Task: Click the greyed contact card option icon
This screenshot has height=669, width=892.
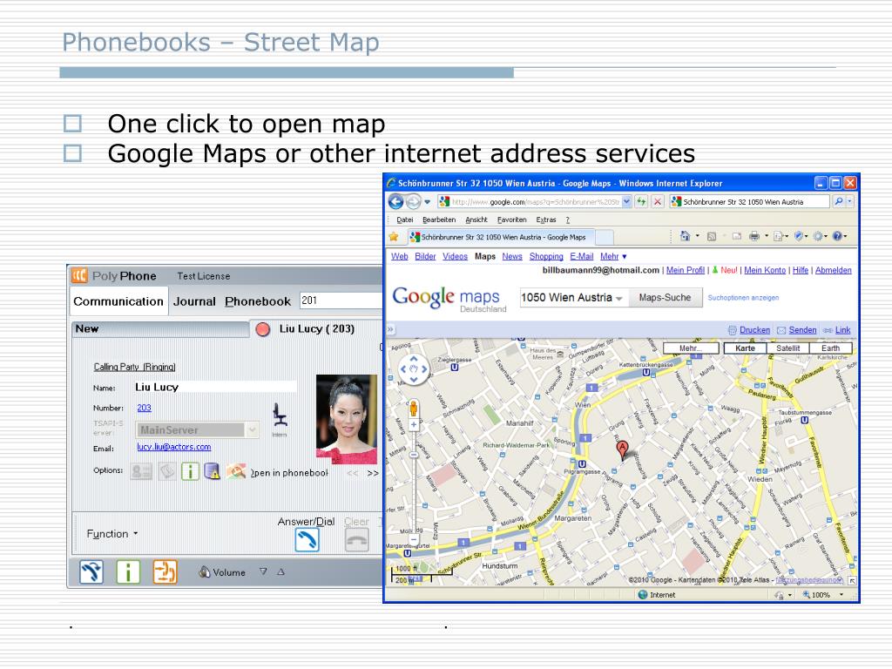Action: coord(141,471)
